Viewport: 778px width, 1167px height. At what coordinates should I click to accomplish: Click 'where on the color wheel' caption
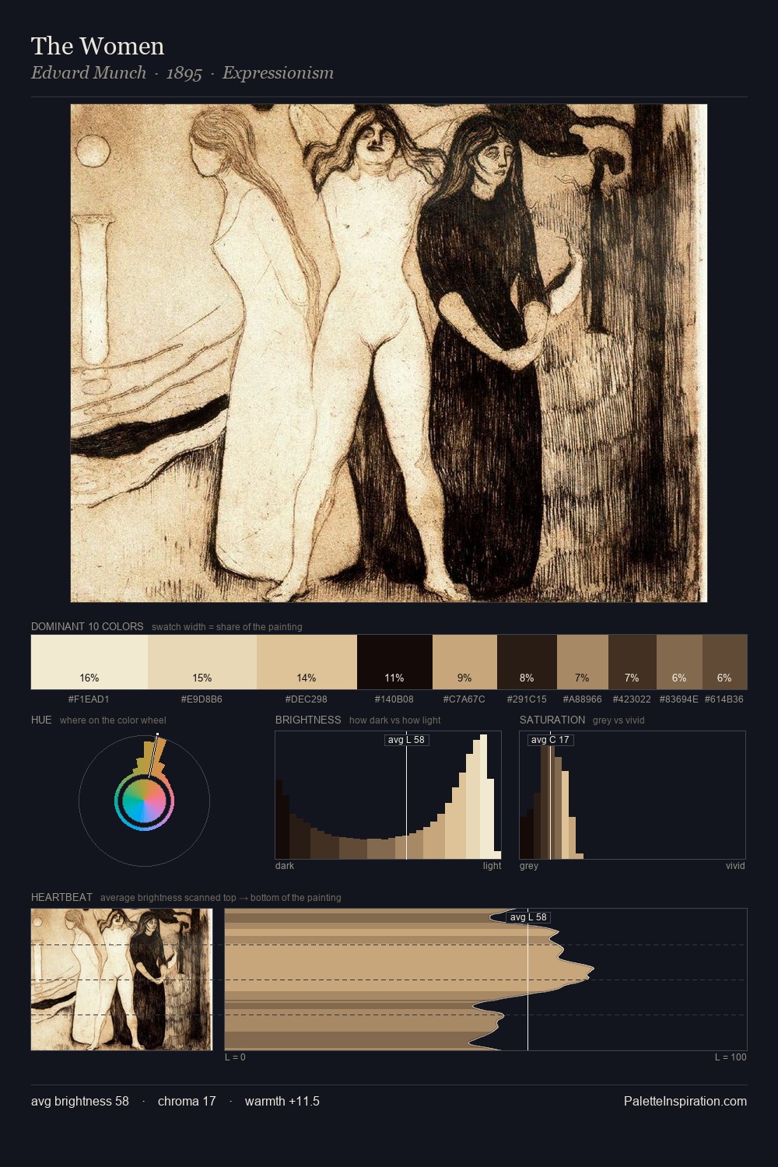(113, 720)
